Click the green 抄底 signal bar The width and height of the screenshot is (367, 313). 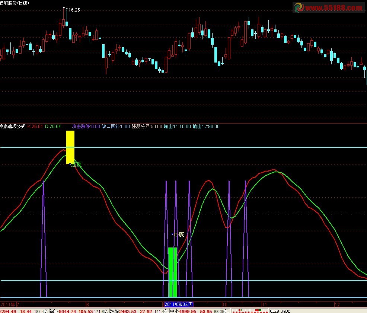click(172, 272)
